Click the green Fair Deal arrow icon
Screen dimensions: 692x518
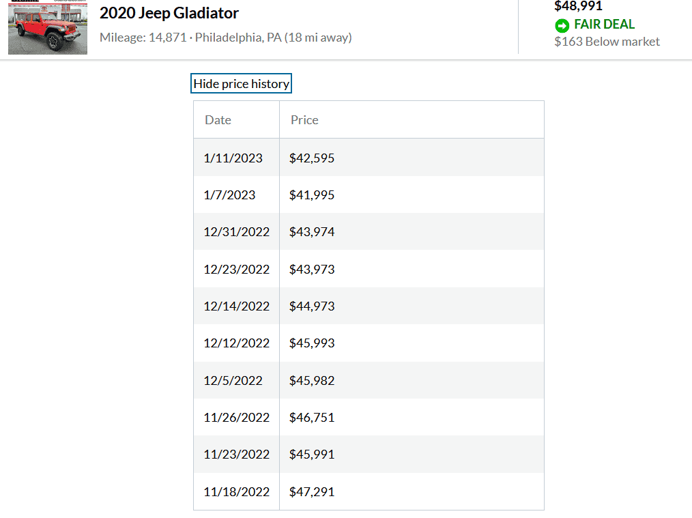(x=562, y=25)
